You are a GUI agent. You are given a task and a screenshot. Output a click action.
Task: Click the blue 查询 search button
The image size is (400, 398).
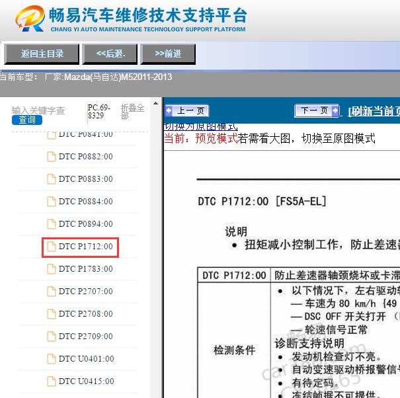[27, 120]
